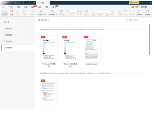Open the PDF thumbnail under MATLAB folder

pyautogui.click(x=49, y=92)
